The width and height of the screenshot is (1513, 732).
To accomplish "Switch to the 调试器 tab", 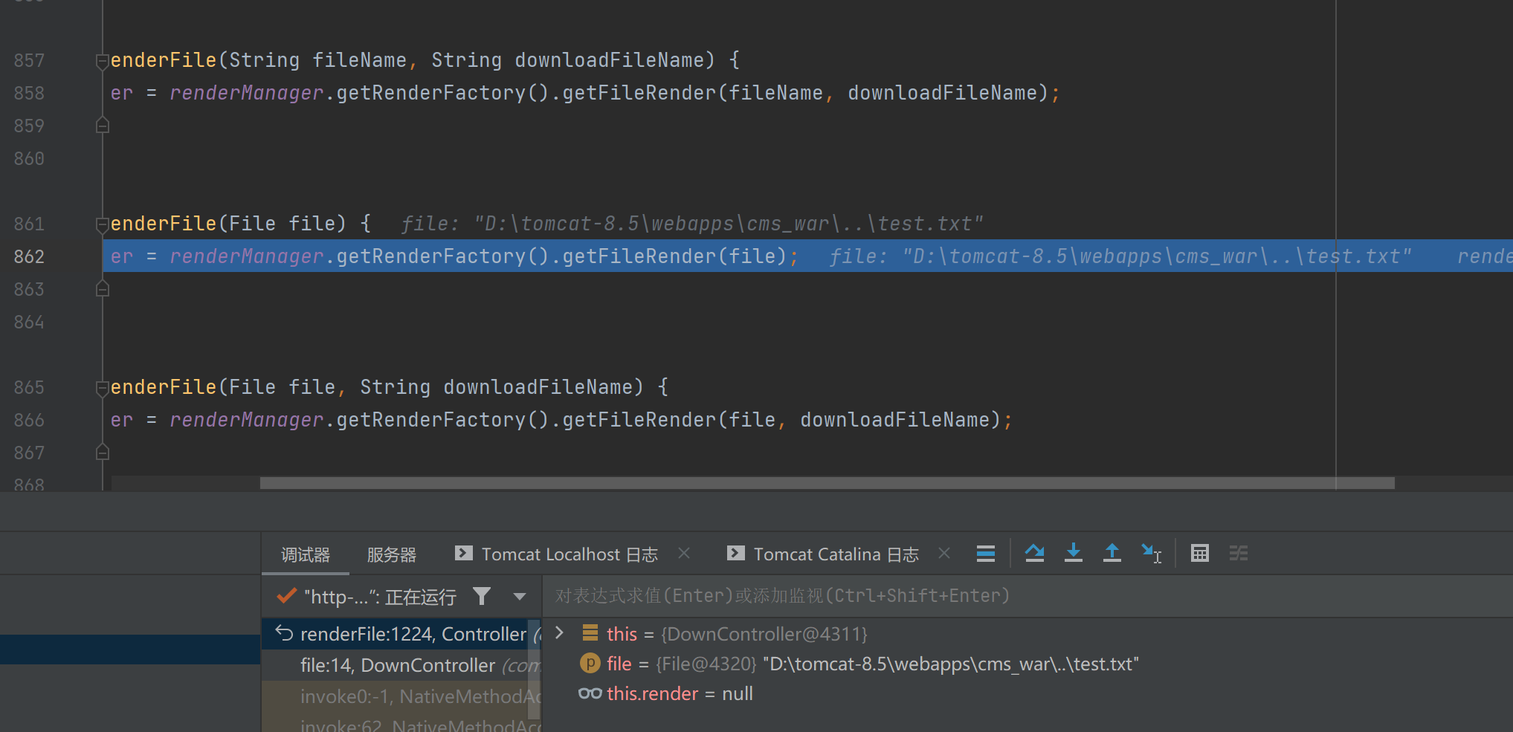I will (x=306, y=555).
